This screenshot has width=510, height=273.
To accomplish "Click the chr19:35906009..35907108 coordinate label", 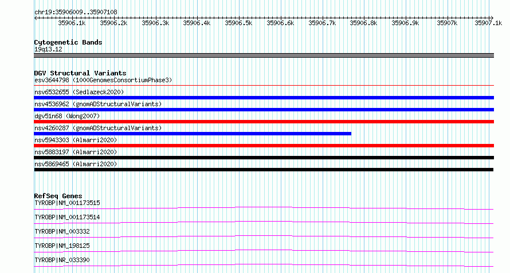I will [76, 13].
